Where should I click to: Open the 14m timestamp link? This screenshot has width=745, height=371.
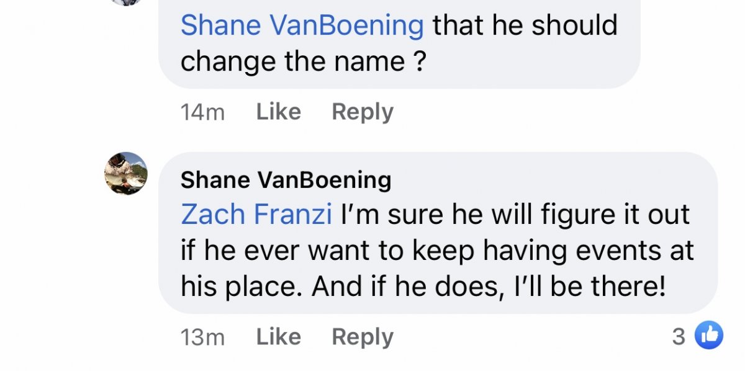point(202,112)
